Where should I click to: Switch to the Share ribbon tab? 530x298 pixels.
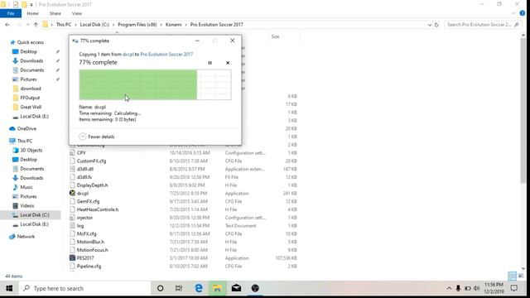(x=55, y=13)
